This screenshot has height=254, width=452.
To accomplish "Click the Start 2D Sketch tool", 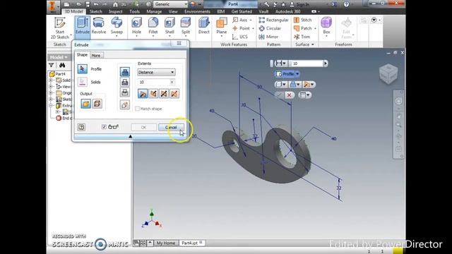I will 60,28.
